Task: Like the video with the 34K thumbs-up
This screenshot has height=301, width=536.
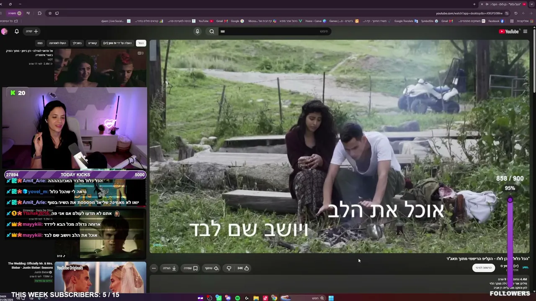Action: (243, 268)
